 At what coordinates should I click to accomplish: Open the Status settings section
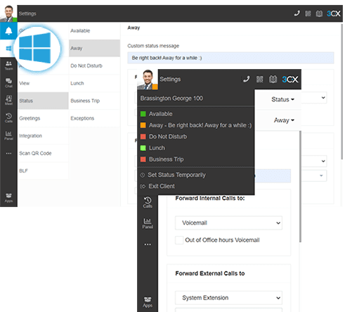[x=43, y=101]
